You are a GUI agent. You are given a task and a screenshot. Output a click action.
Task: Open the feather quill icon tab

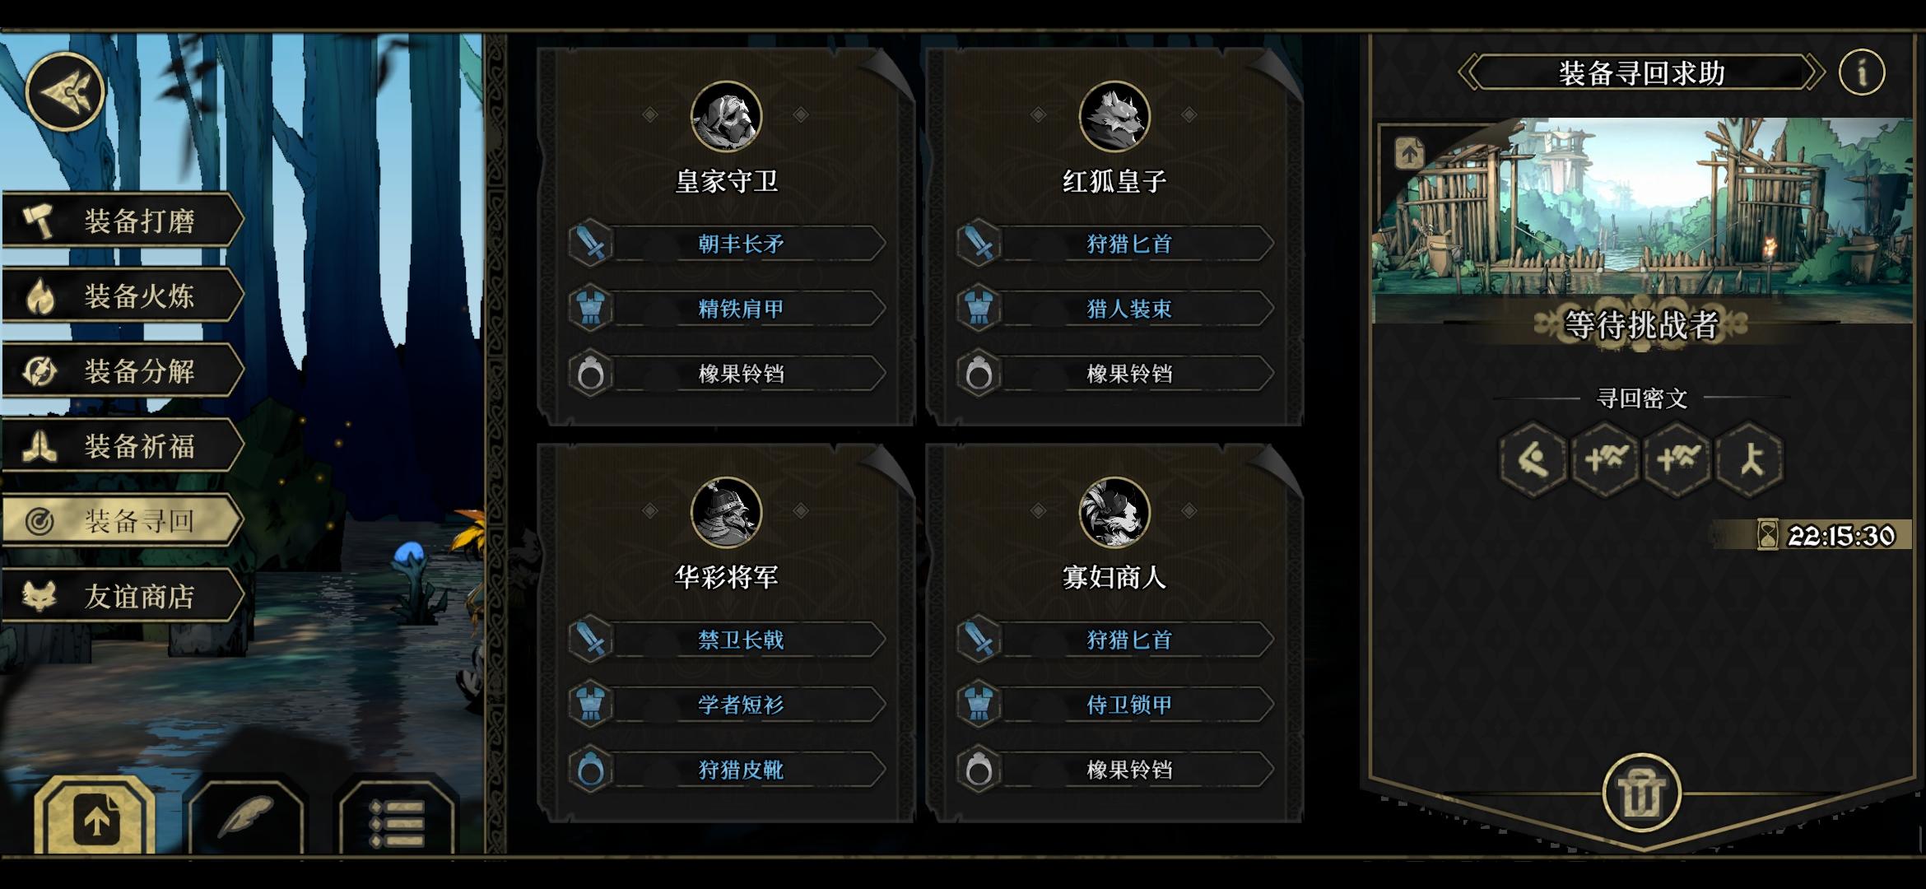(x=246, y=816)
